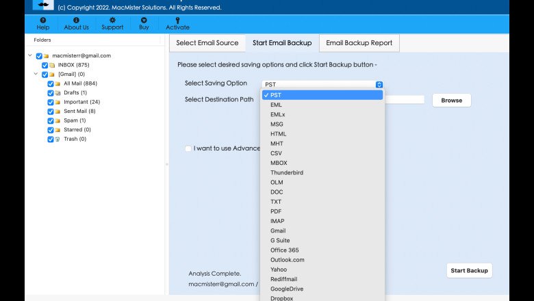The image size is (534, 301).
Task: Click the destination path input field
Action: 405,100
